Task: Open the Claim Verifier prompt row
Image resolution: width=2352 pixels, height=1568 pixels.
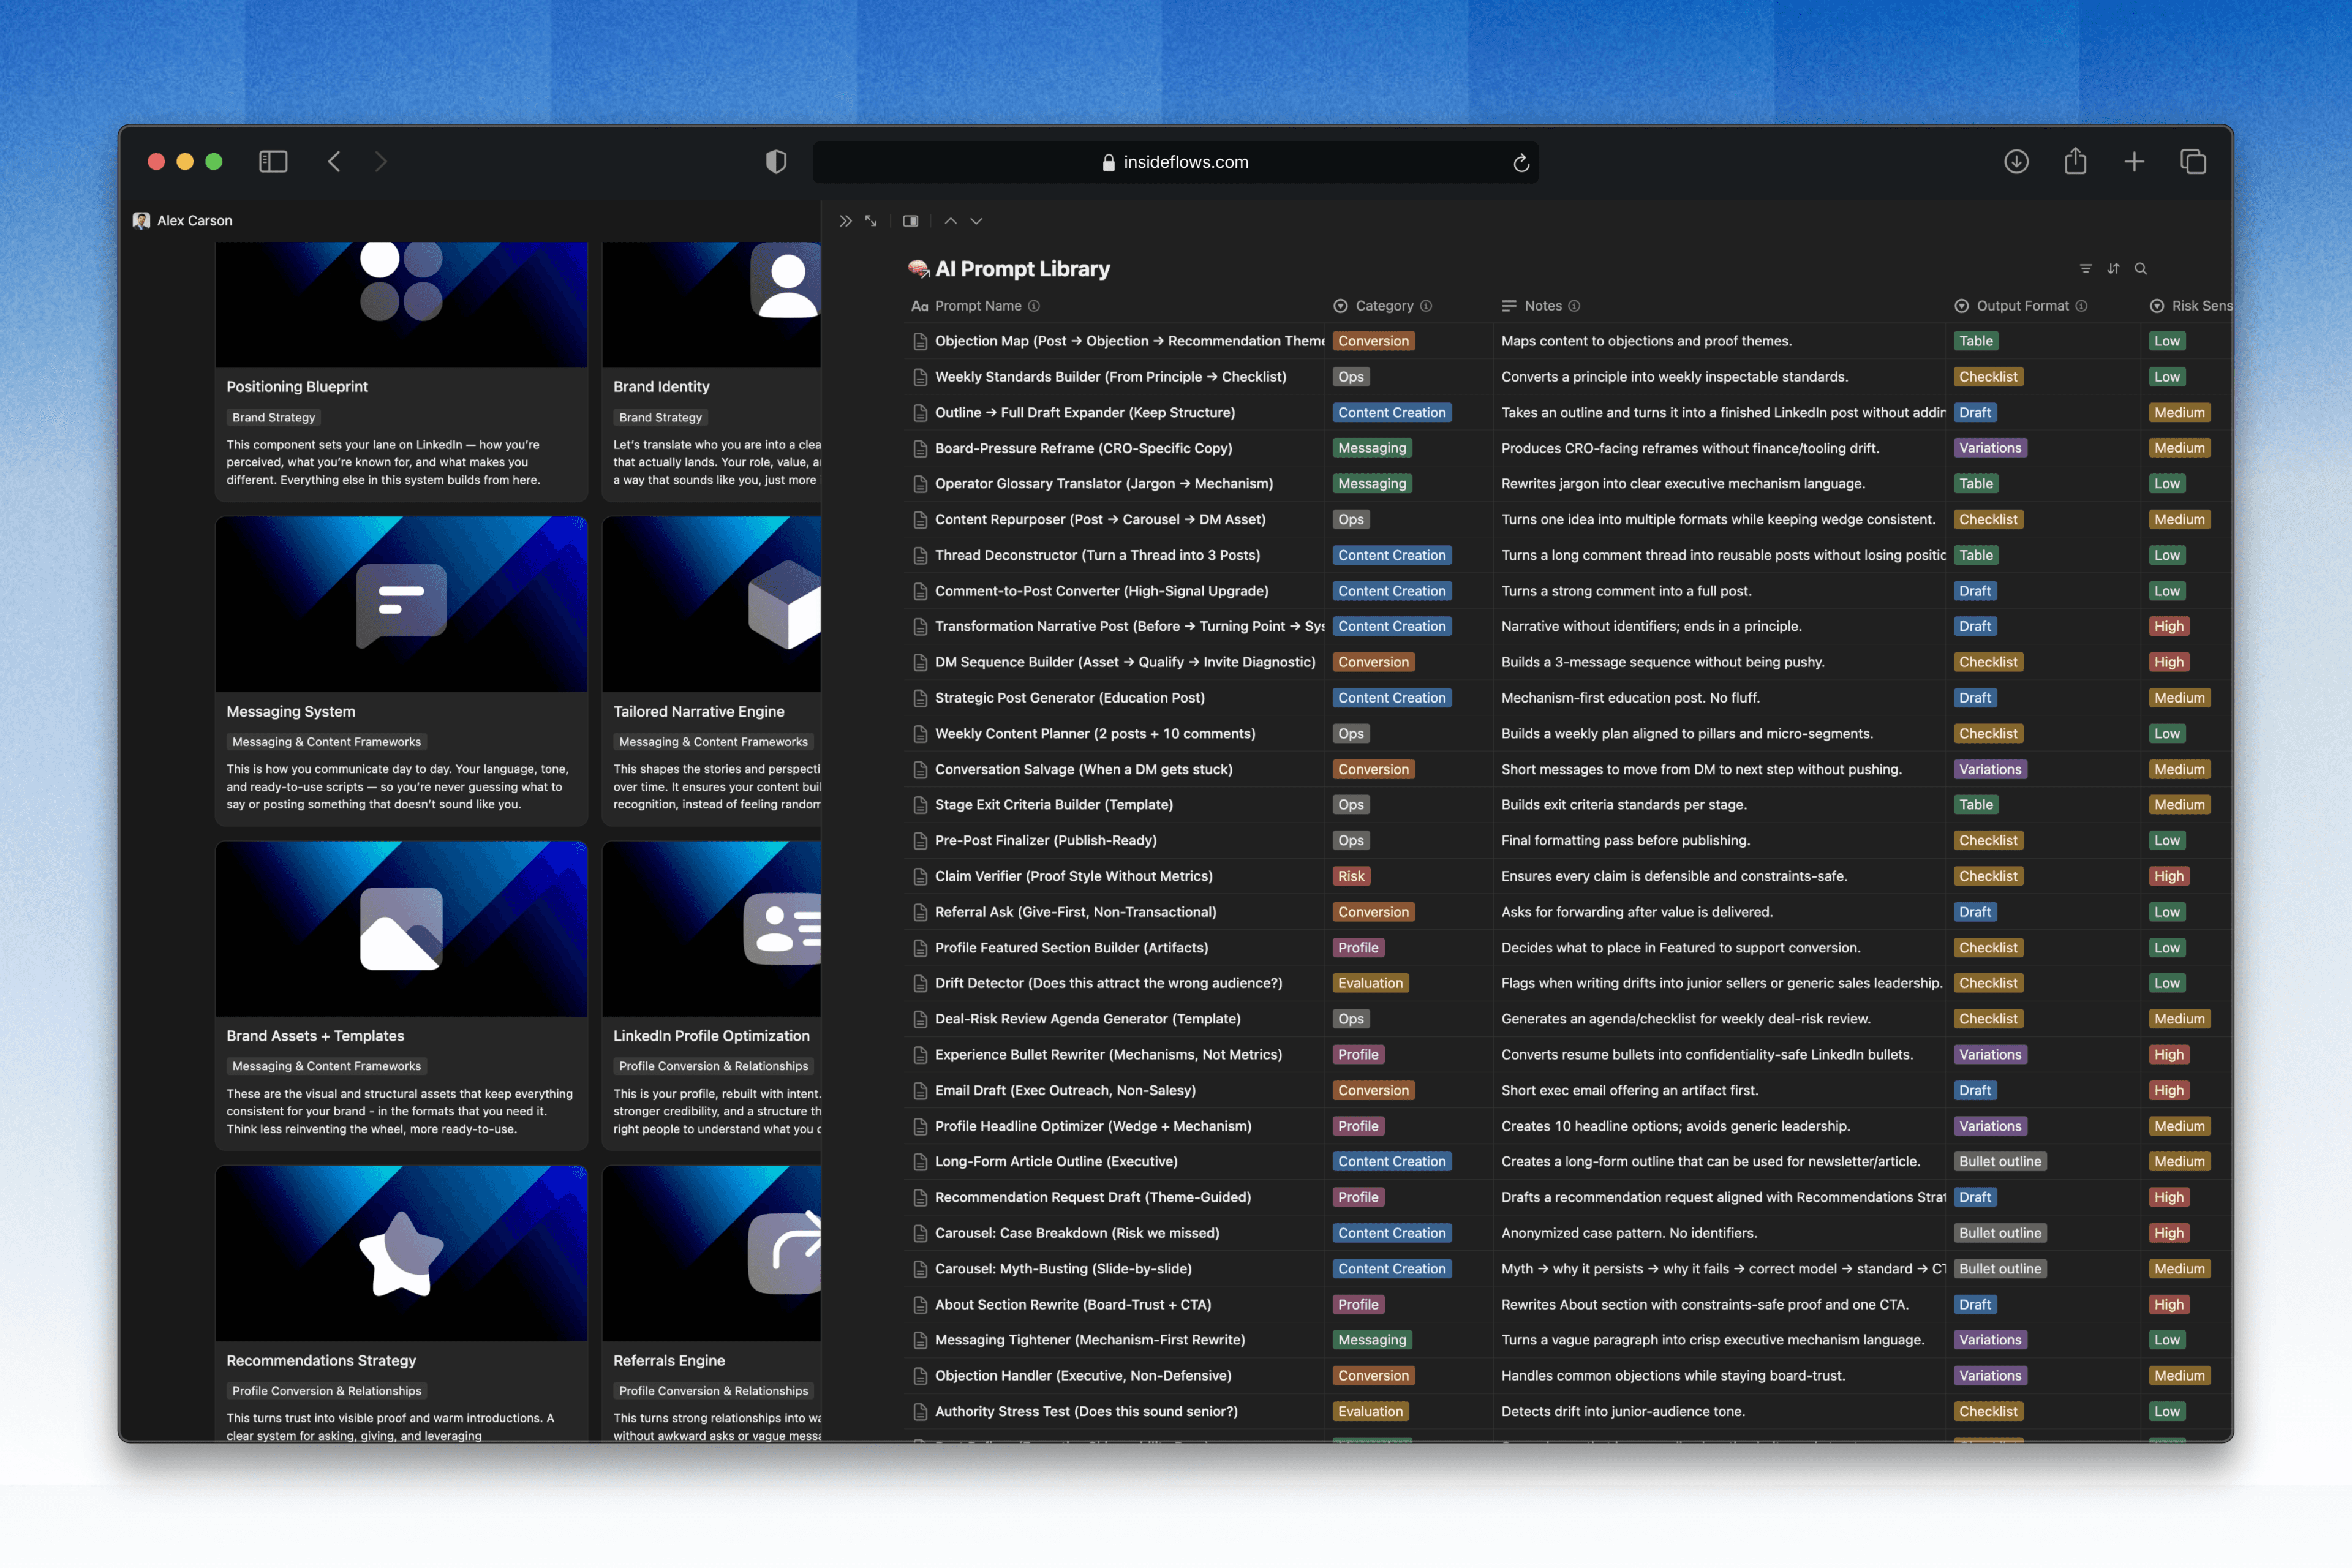Action: tap(1073, 876)
